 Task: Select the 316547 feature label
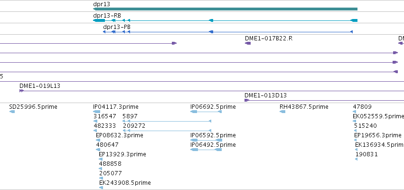click(x=105, y=116)
